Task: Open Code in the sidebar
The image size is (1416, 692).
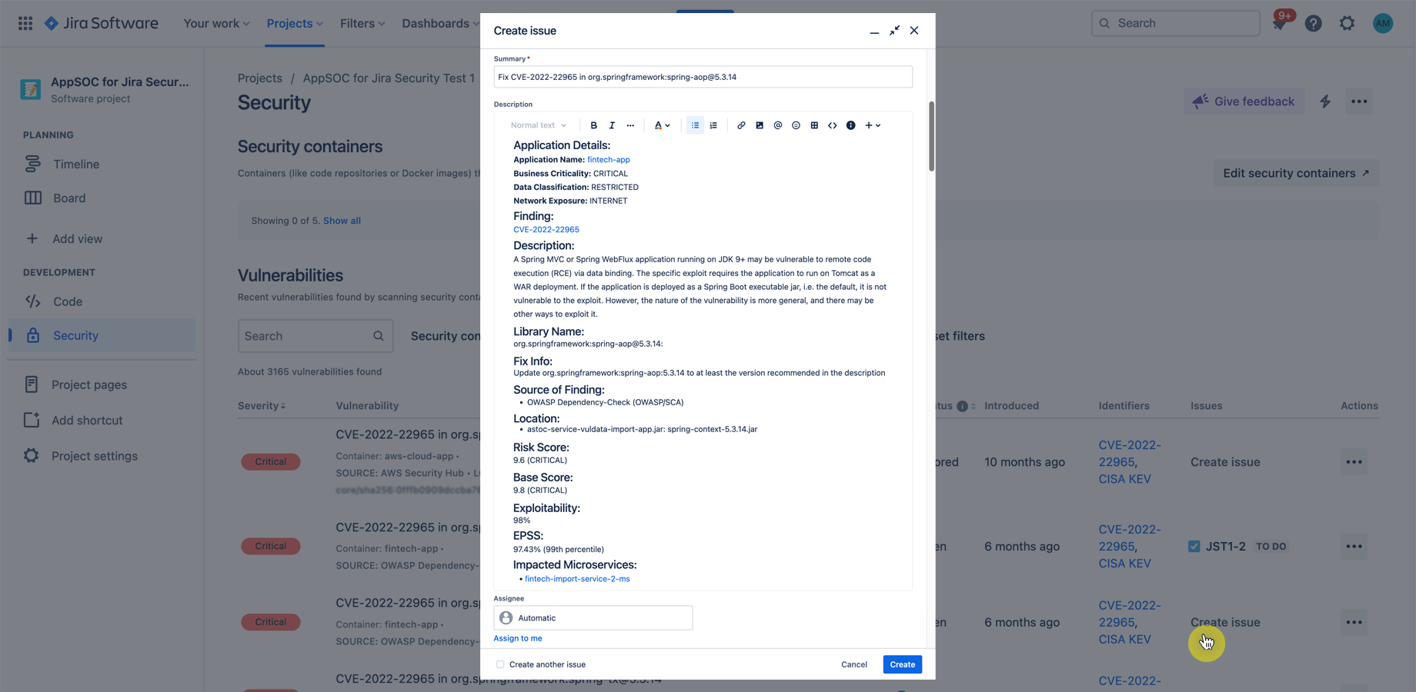Action: click(68, 302)
